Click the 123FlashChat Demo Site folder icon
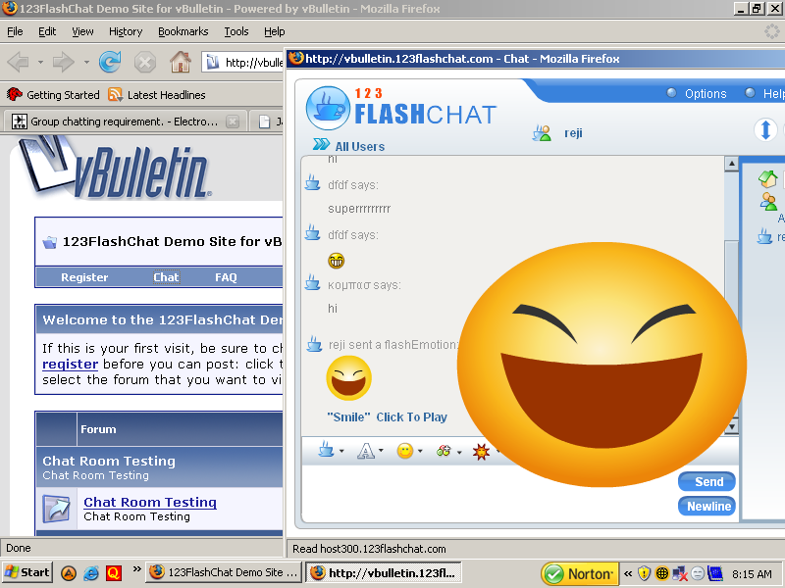This screenshot has height=588, width=785. 50,242
